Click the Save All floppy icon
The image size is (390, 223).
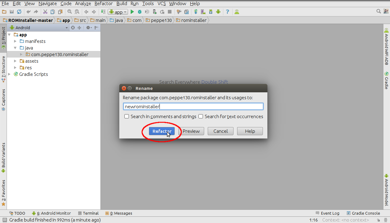(12, 12)
